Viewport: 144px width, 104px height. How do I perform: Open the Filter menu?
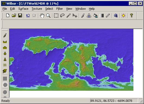60,9
